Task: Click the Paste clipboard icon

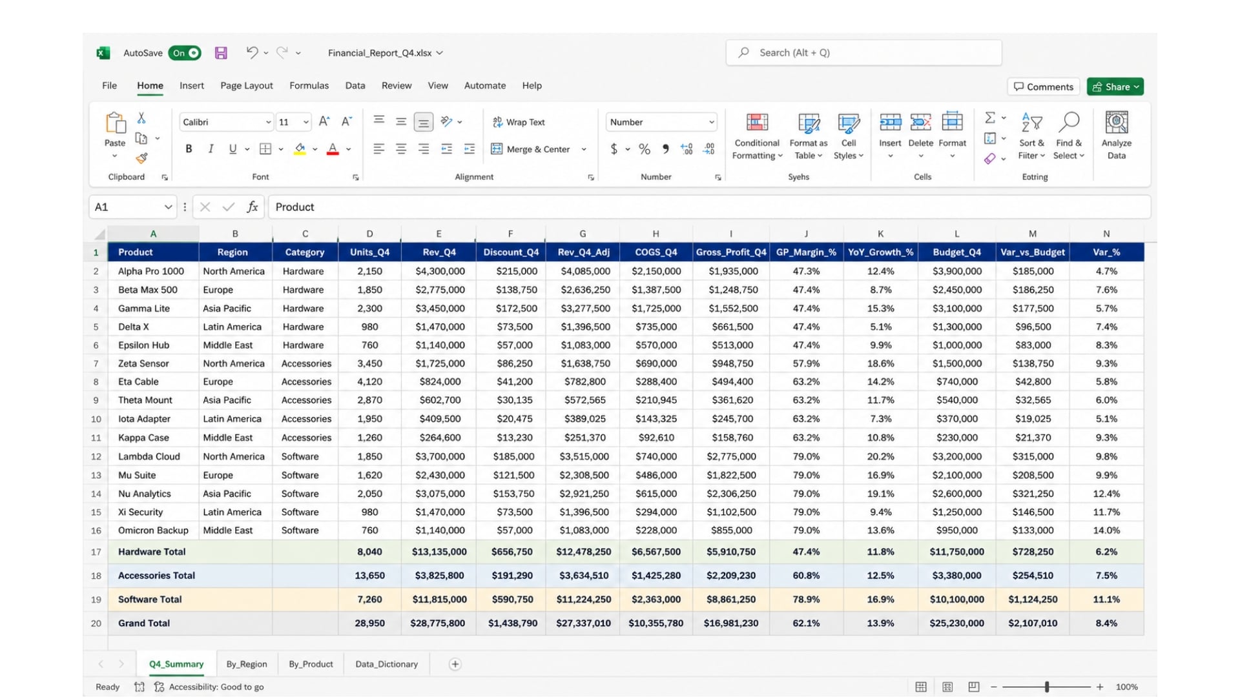Action: pos(115,123)
